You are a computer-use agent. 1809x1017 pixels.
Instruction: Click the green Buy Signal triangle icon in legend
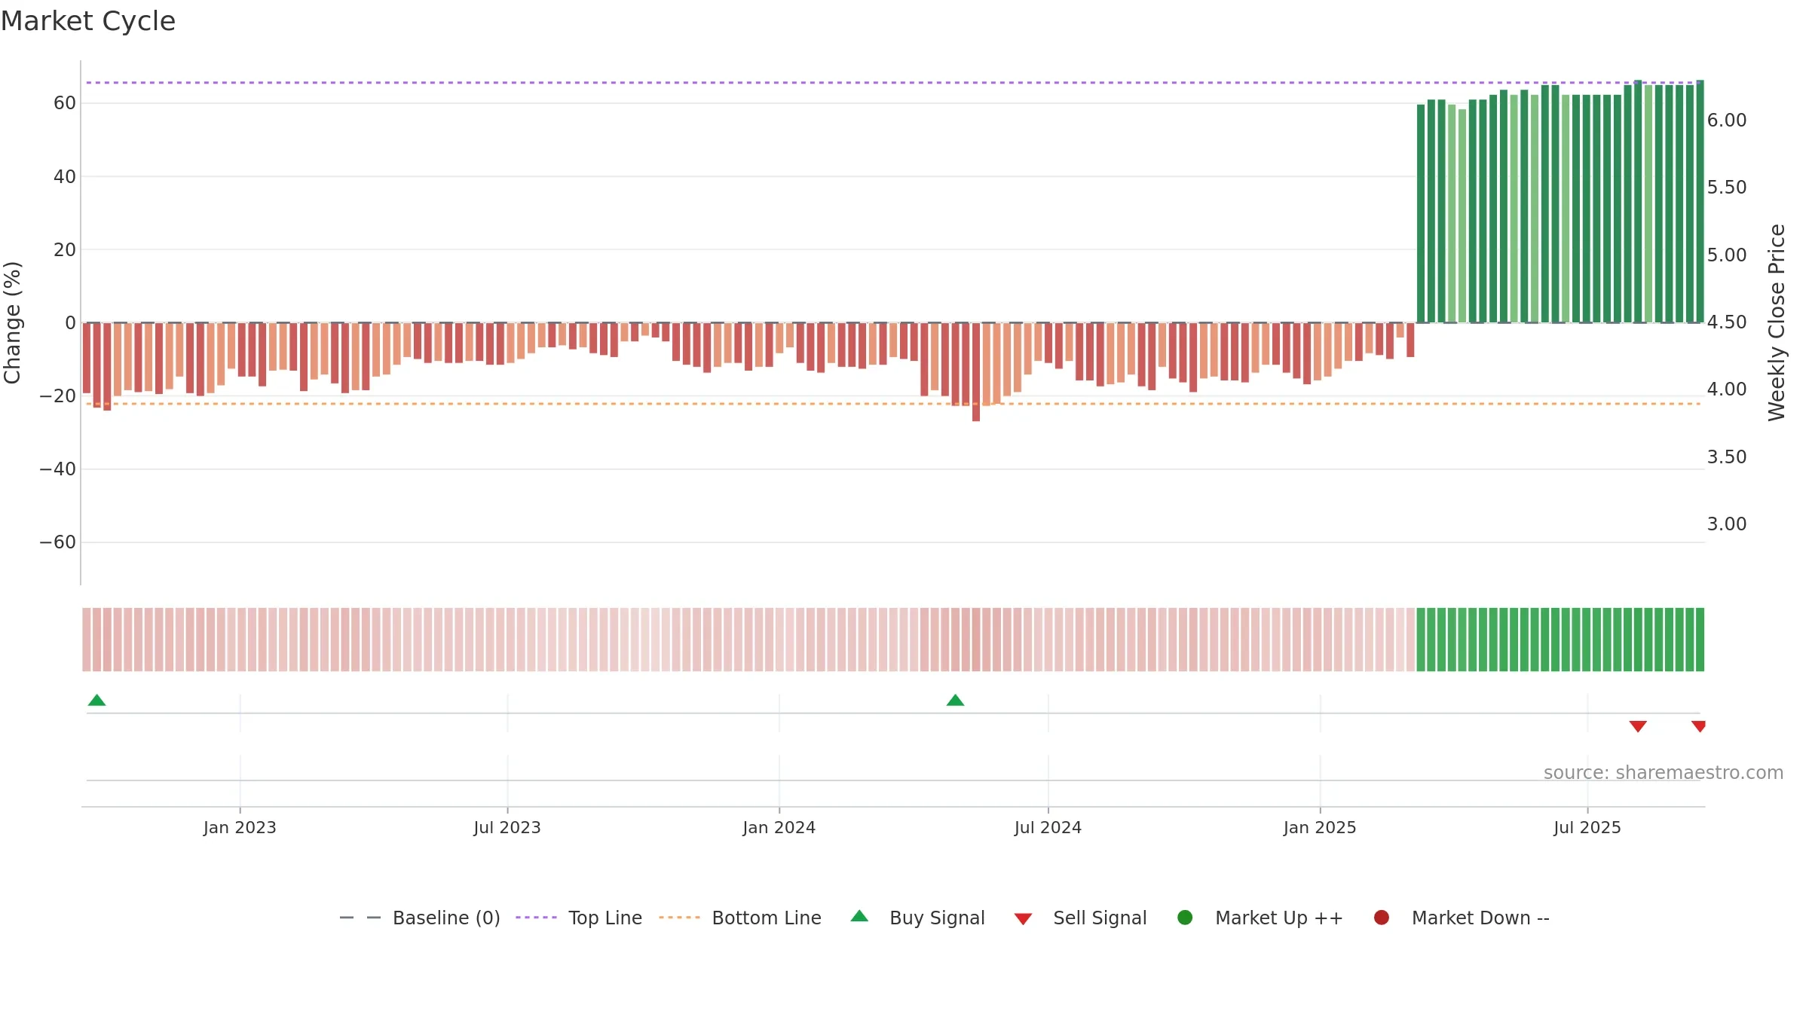[x=859, y=916]
